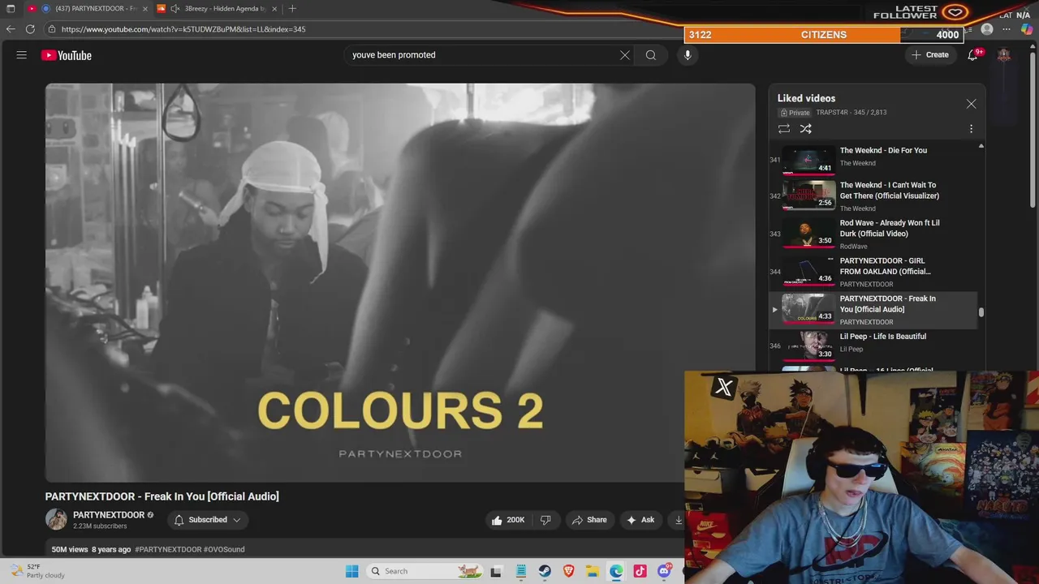Play GIRL FROM OAKLAND playlist item
1039x584 pixels.
pyautogui.click(x=875, y=272)
